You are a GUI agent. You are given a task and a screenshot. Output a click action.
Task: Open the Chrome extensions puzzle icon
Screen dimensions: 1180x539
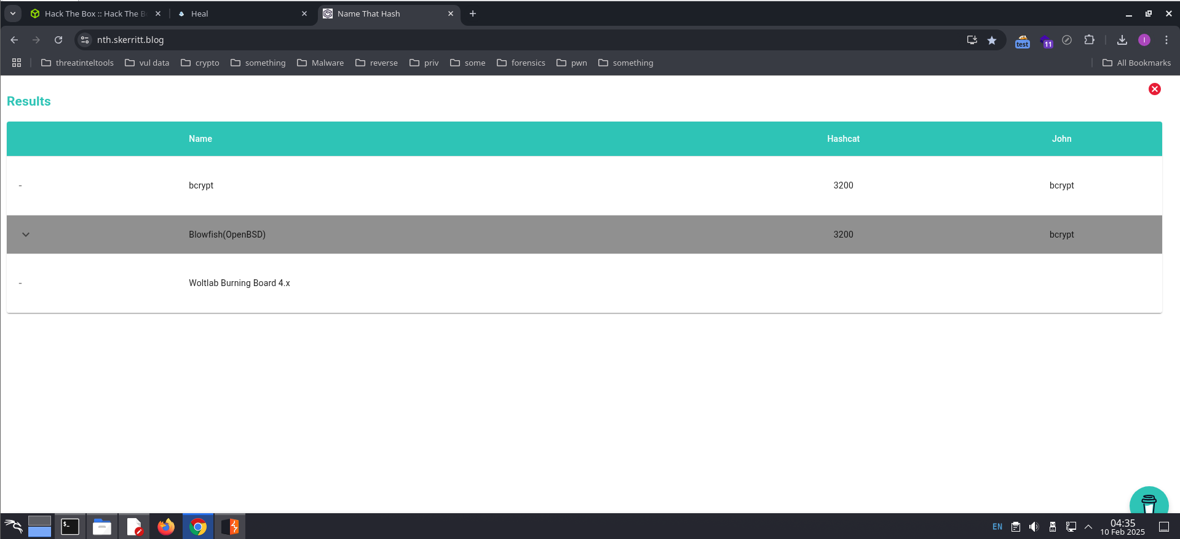(1089, 40)
